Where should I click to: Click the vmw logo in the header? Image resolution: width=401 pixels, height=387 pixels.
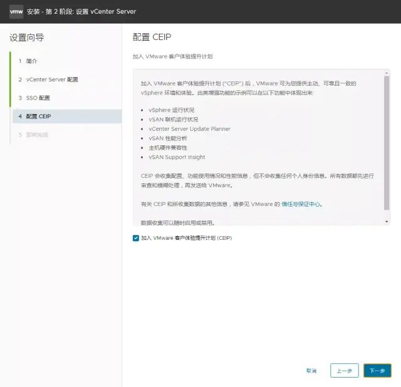(x=16, y=11)
